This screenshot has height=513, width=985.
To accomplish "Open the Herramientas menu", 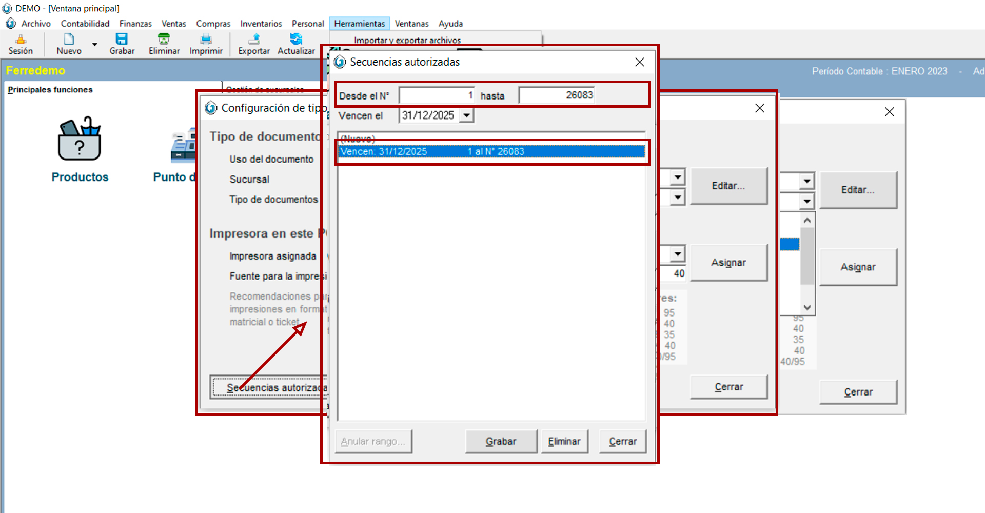I will [x=359, y=24].
